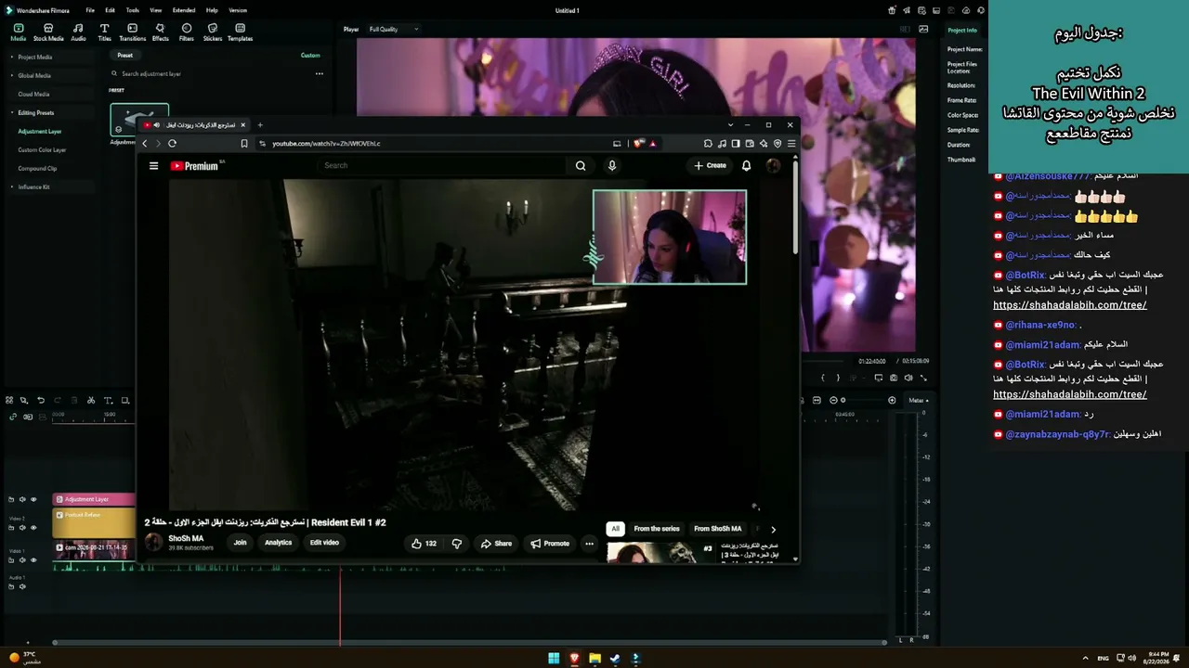Image resolution: width=1189 pixels, height=668 pixels.
Task: Open the Windows Start menu
Action: [554, 659]
